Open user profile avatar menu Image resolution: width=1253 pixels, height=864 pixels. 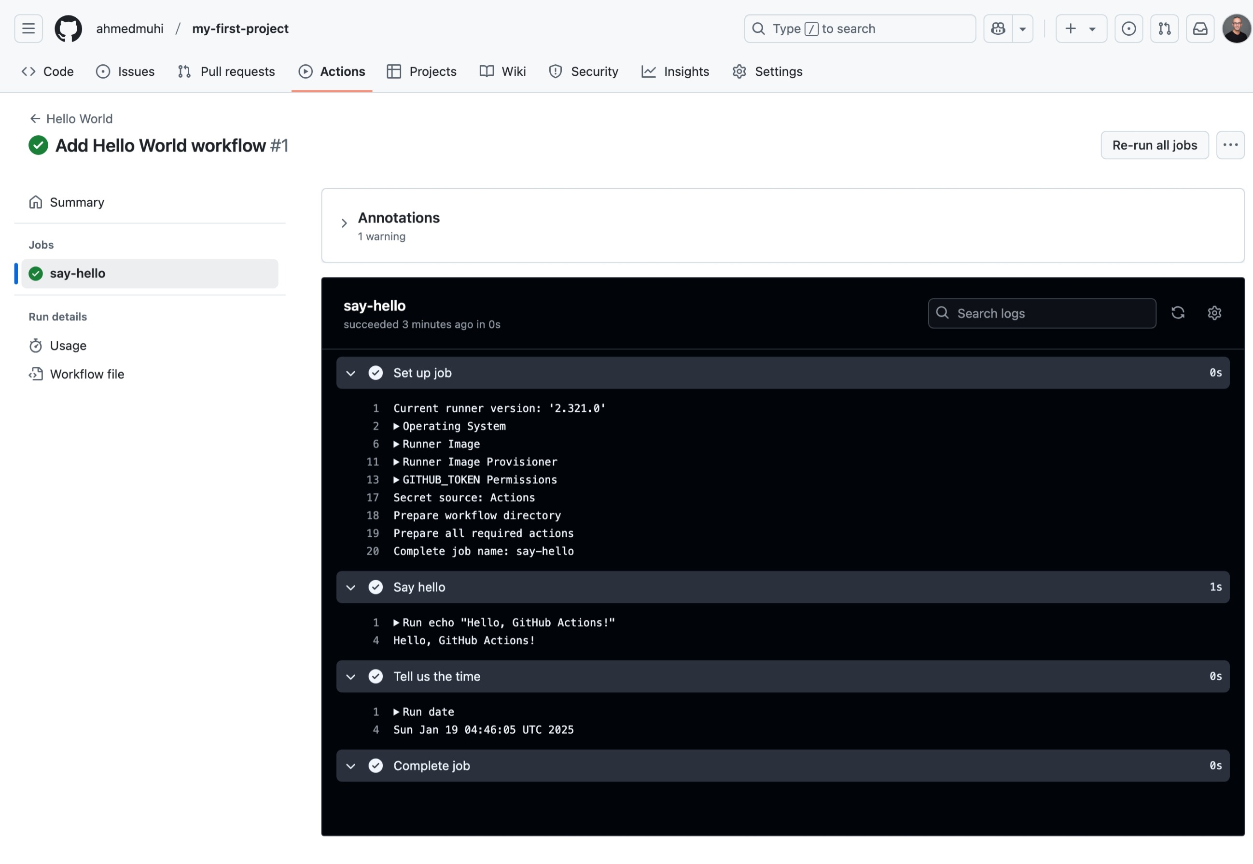pos(1236,28)
